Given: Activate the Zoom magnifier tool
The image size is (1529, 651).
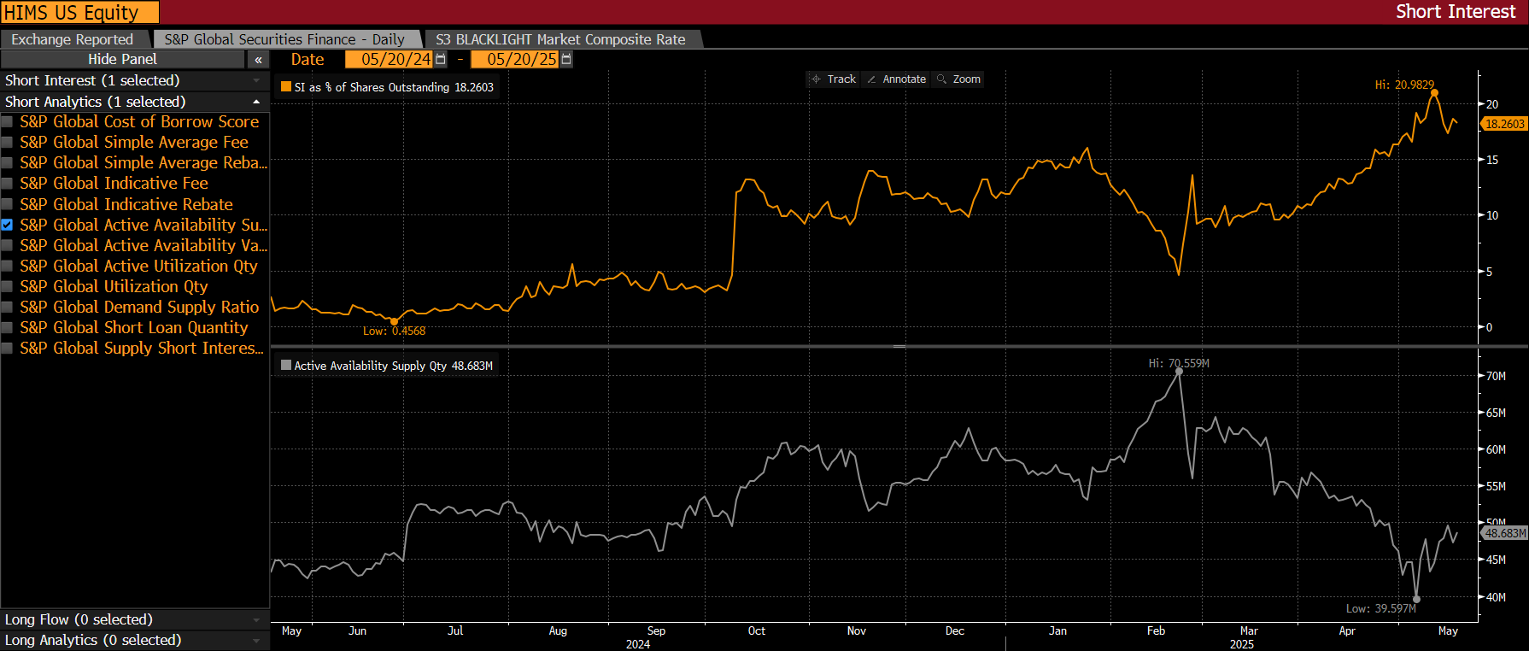Looking at the screenshot, I should pyautogui.click(x=941, y=79).
